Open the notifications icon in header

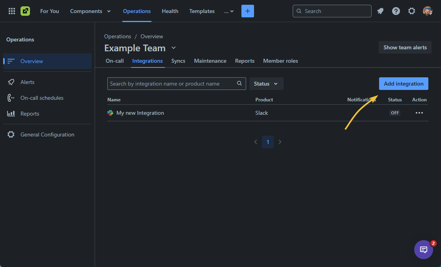pyautogui.click(x=380, y=11)
